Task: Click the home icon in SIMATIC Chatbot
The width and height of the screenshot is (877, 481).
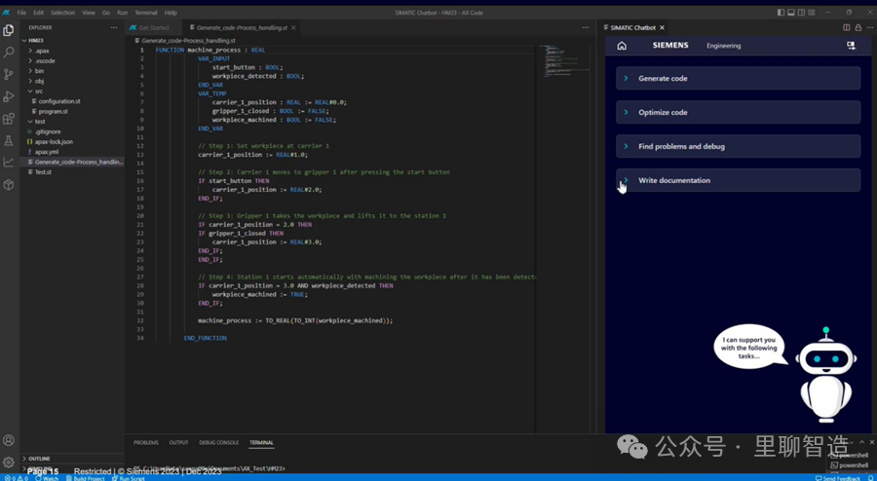Action: click(622, 46)
